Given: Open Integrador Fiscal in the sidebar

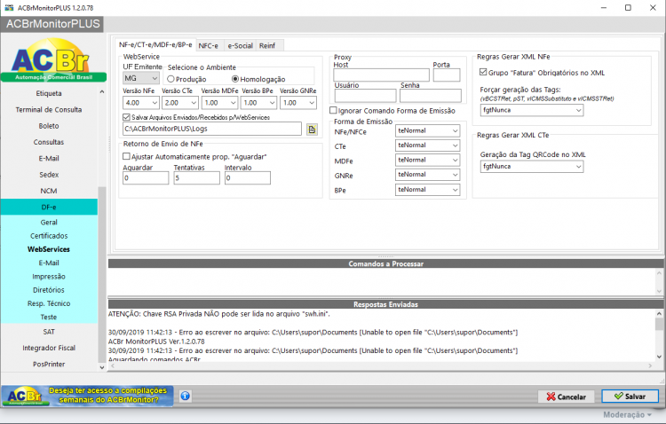Looking at the screenshot, I should pos(49,348).
